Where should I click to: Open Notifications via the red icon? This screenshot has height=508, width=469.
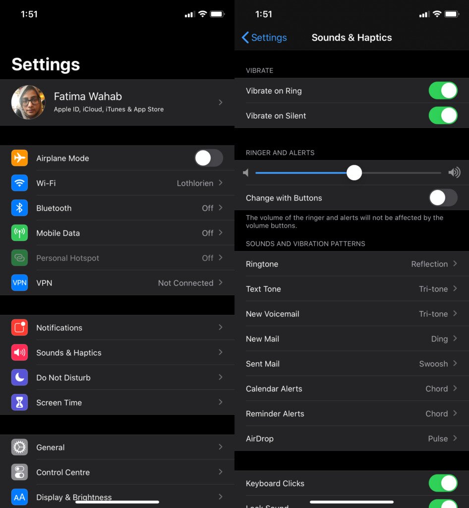[19, 327]
